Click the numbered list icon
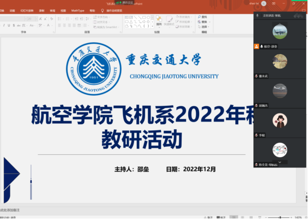 click(68, 19)
